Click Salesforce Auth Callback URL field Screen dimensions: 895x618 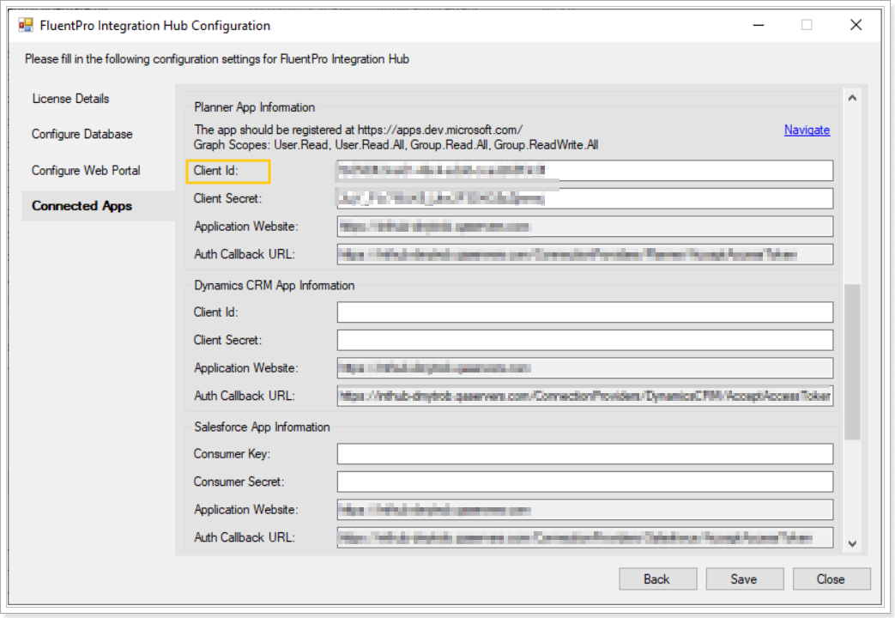pos(584,537)
